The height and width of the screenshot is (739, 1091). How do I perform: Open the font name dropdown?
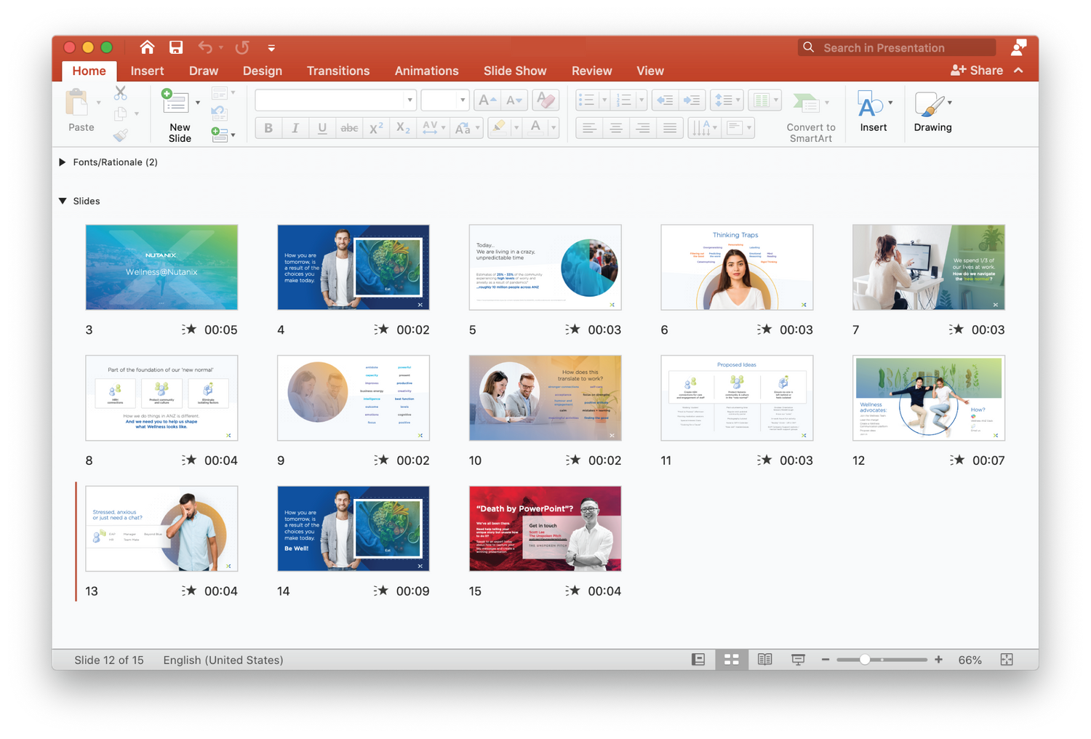410,100
